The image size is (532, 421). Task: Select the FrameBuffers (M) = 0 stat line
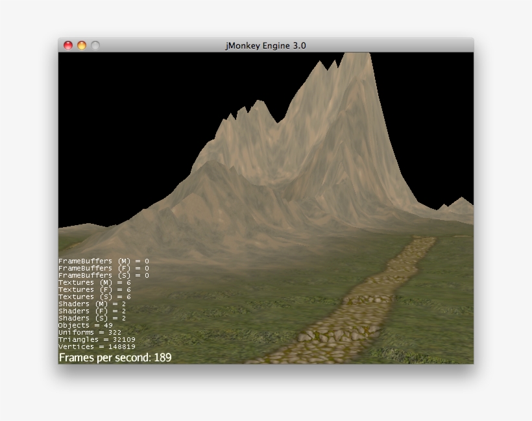104,259
